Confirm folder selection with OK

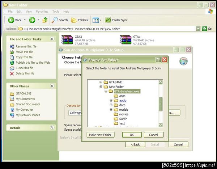click(x=132, y=135)
